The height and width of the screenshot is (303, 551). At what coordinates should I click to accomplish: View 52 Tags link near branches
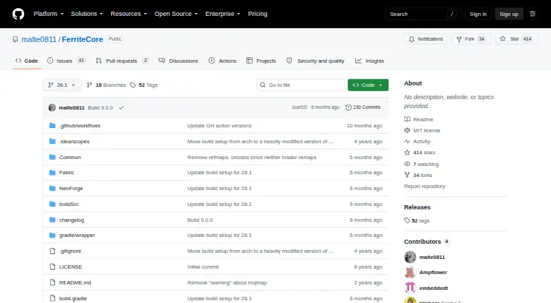click(144, 85)
